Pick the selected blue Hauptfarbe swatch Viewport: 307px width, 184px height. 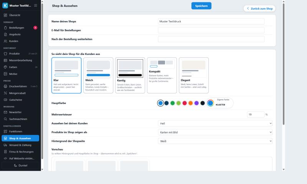click(x=160, y=103)
